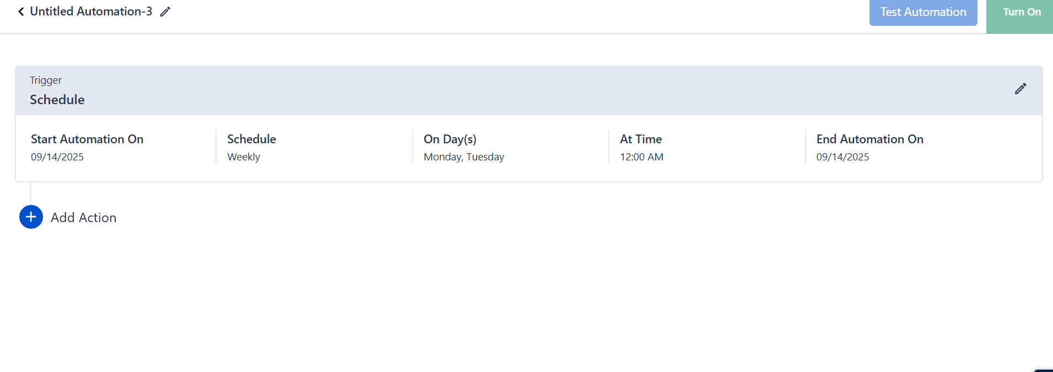Click the Trigger label in the header
Viewport: 1053px width, 372px height.
tap(46, 80)
